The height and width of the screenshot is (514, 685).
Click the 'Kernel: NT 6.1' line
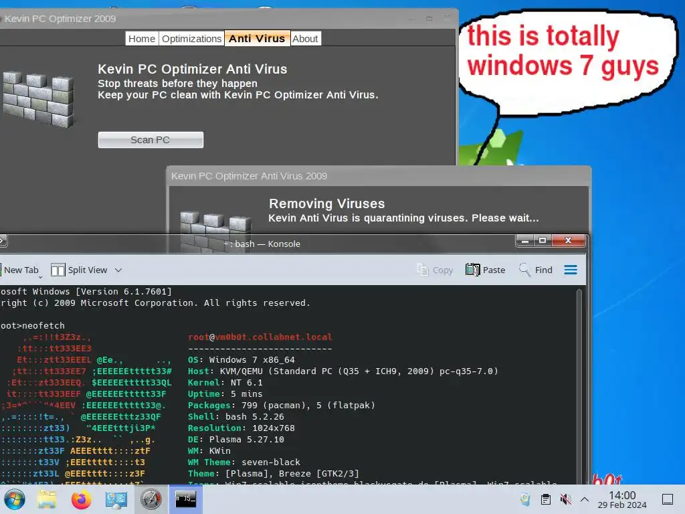click(x=225, y=382)
